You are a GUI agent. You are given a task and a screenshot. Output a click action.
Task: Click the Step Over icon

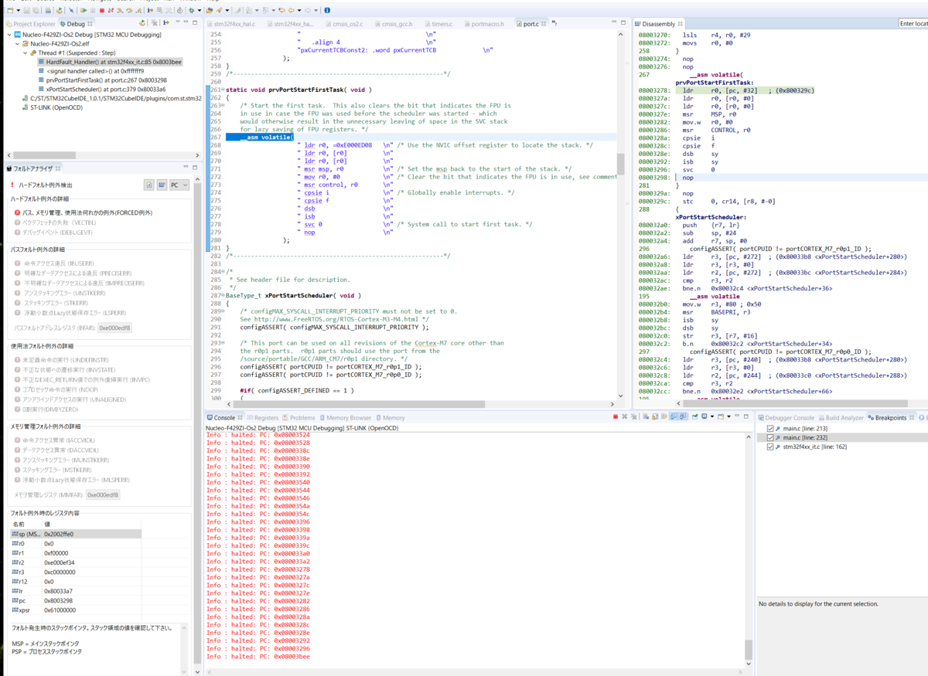point(130,10)
